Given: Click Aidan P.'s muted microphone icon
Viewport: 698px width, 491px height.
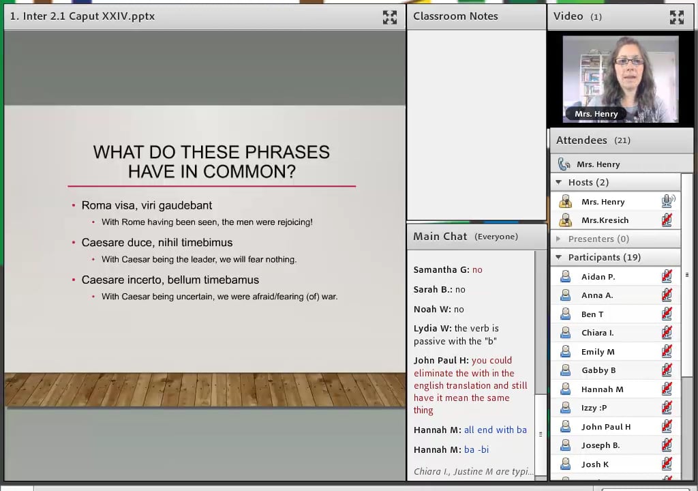Looking at the screenshot, I should click(667, 276).
